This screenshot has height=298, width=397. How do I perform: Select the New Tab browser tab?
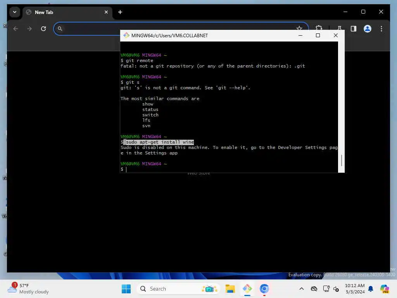click(x=67, y=12)
